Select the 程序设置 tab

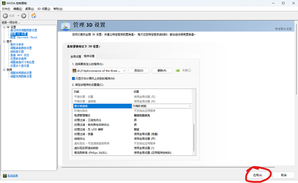pos(89,56)
